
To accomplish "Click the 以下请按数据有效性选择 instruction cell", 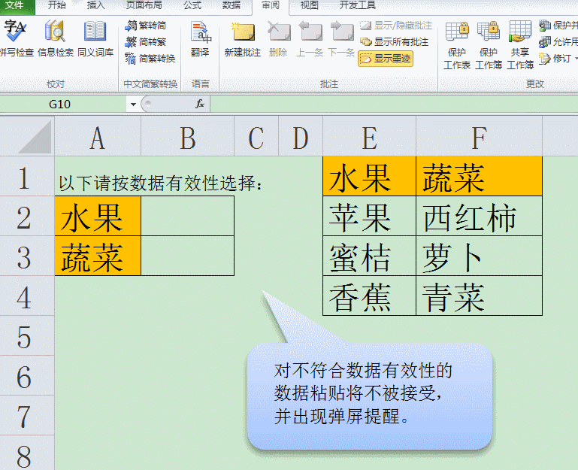I will (x=161, y=183).
